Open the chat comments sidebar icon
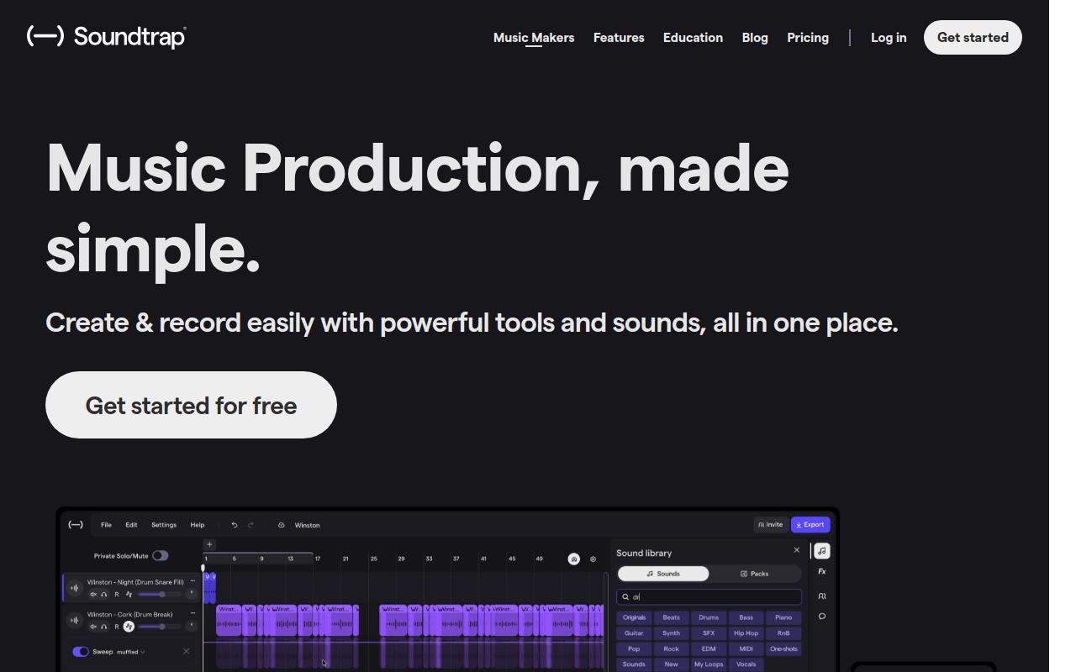Image resolution: width=1076 pixels, height=672 pixels. (822, 617)
